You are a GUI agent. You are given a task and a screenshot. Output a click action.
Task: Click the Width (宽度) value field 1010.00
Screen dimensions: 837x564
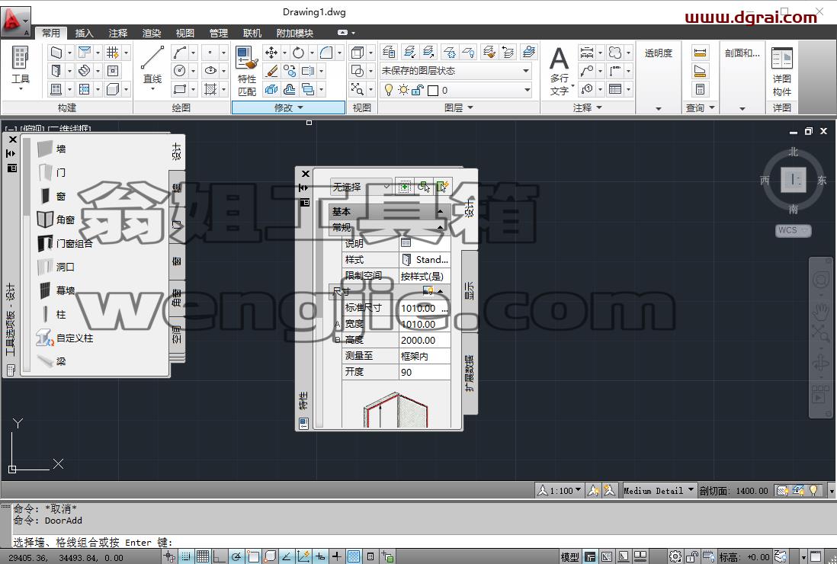pyautogui.click(x=425, y=324)
